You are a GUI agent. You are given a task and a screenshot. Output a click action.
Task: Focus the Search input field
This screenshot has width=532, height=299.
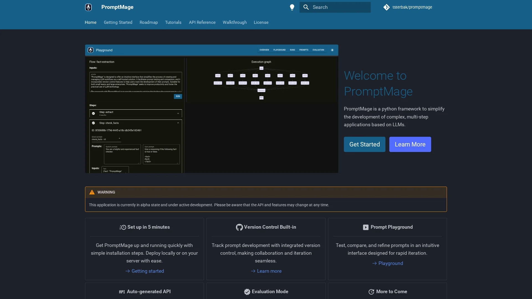click(x=335, y=7)
